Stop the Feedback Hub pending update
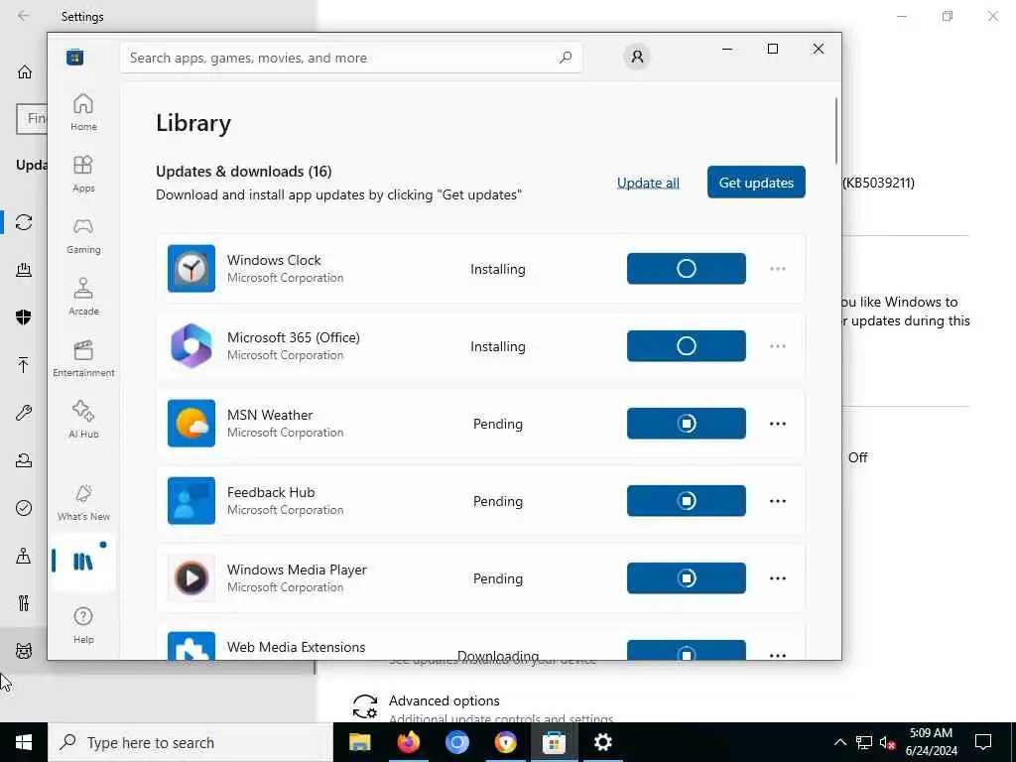 pos(687,500)
